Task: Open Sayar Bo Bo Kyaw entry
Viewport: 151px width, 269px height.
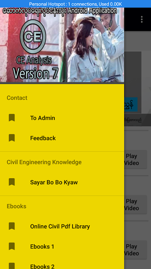Action: point(62,182)
